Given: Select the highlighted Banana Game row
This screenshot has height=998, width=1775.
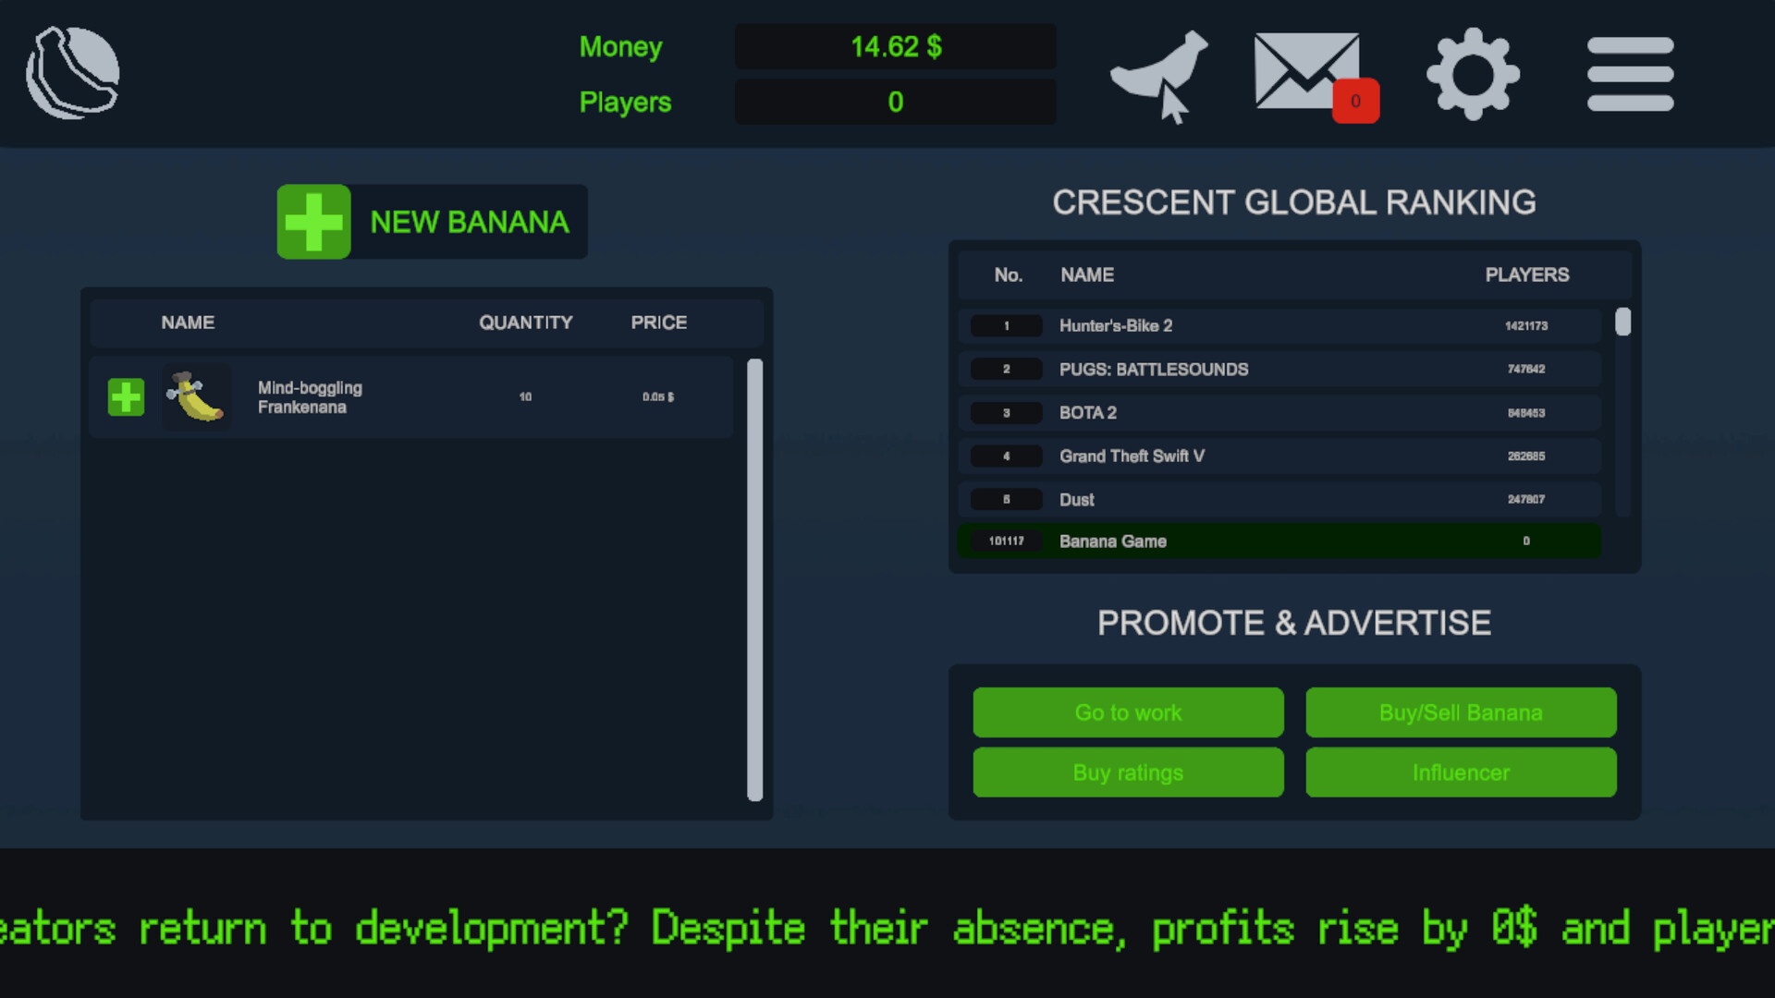Looking at the screenshot, I should pos(1279,542).
